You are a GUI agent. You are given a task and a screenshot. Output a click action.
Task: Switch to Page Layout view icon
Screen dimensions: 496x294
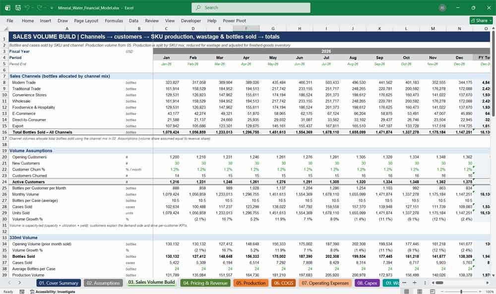click(420, 292)
